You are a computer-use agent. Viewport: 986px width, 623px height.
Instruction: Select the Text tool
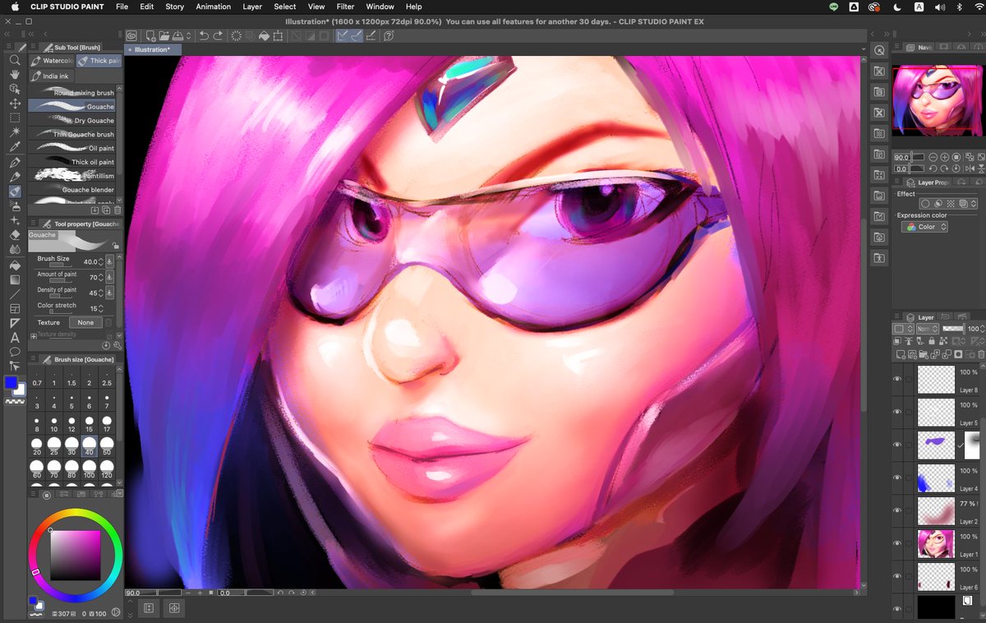click(14, 337)
